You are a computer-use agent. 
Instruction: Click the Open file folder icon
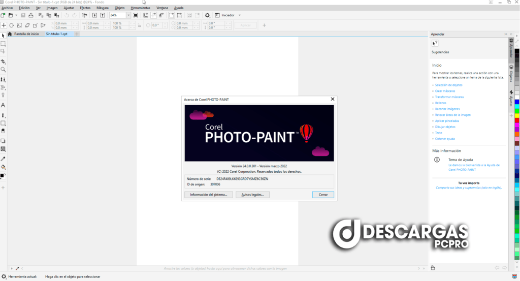[11, 15]
